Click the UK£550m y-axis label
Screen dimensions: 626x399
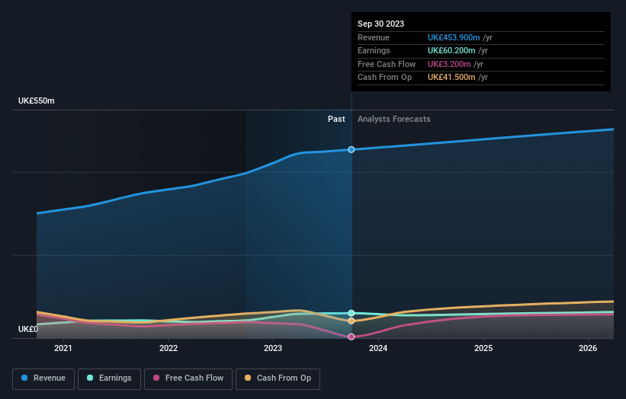(x=37, y=101)
